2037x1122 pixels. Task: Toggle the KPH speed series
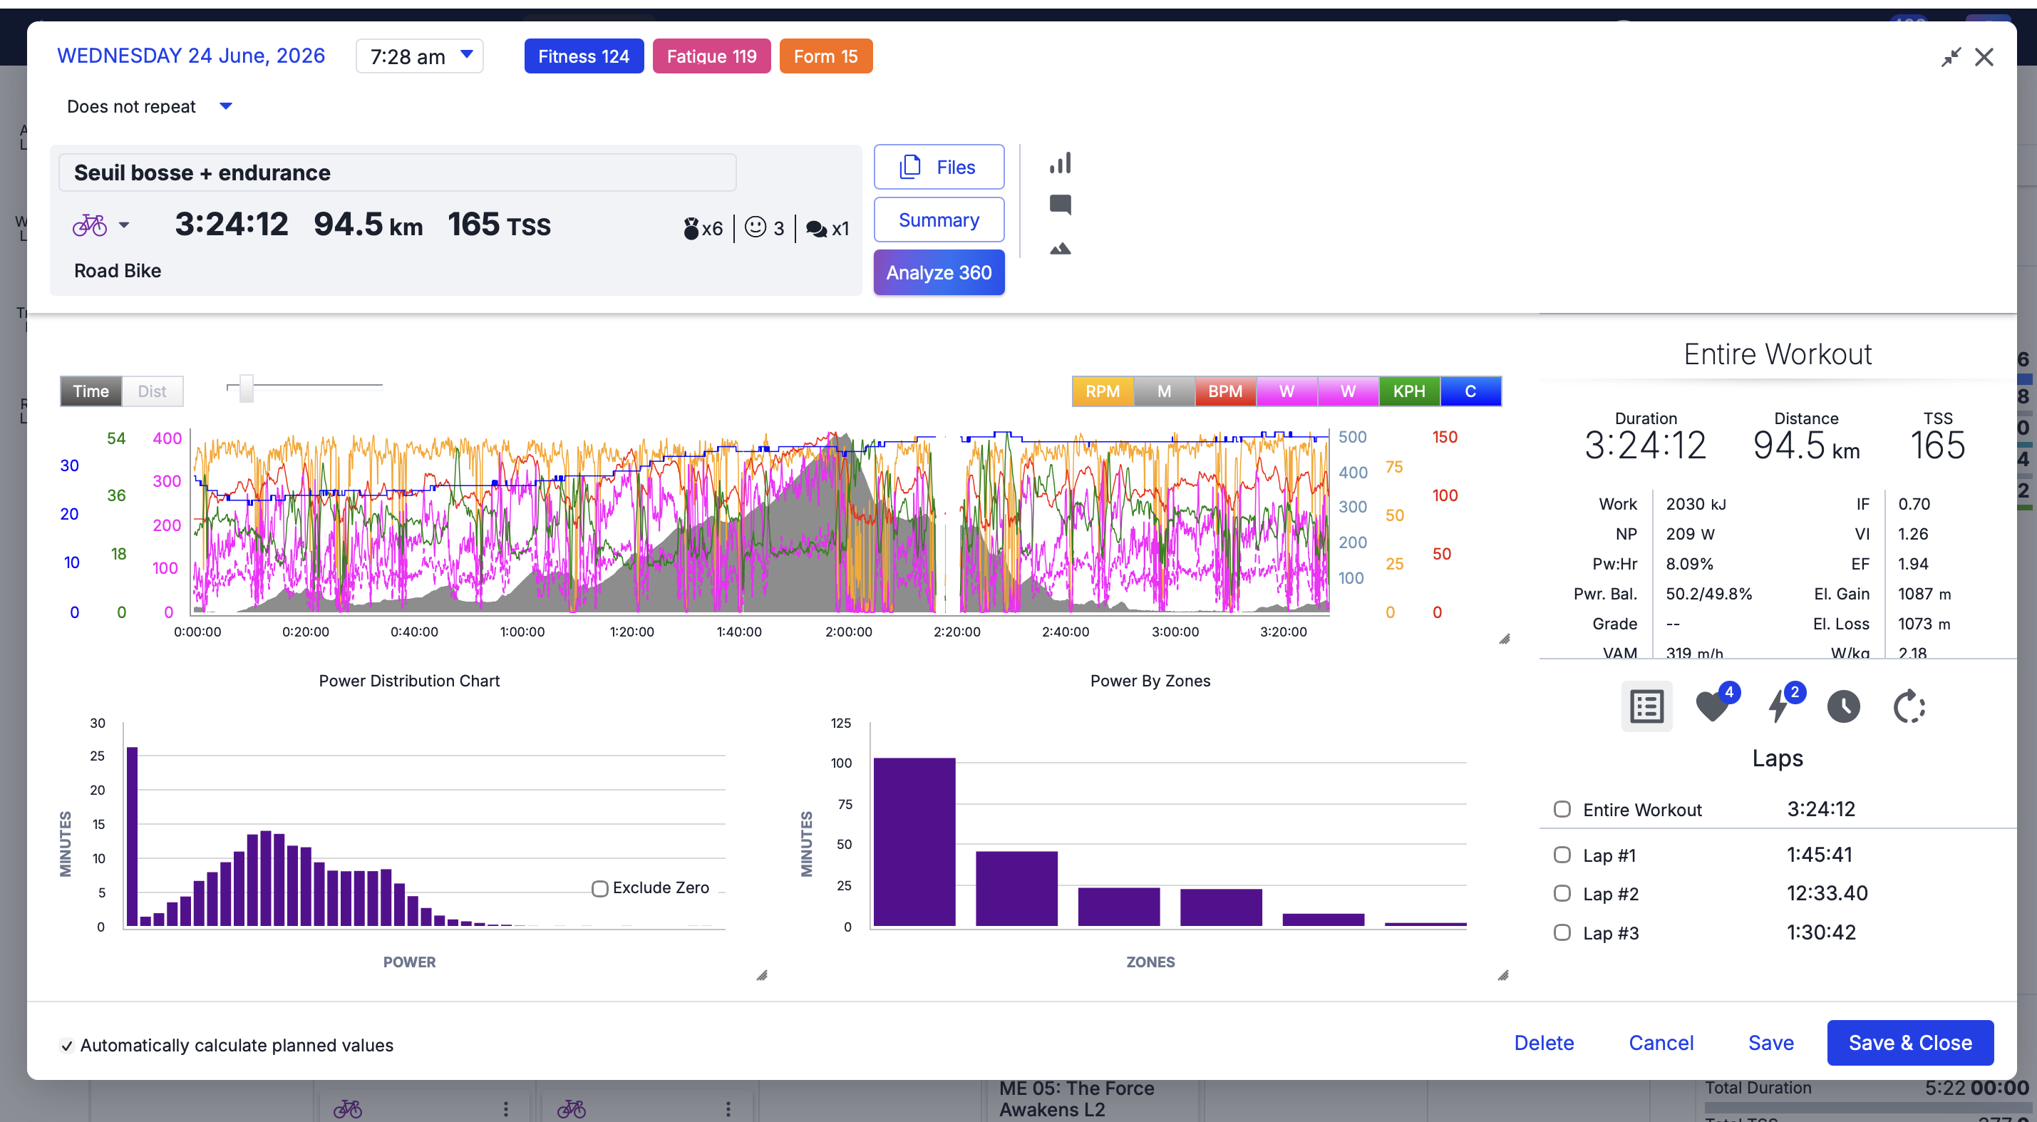[x=1409, y=391]
